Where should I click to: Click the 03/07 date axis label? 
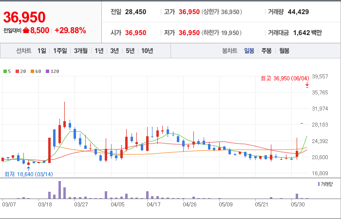pyautogui.click(x=9, y=204)
